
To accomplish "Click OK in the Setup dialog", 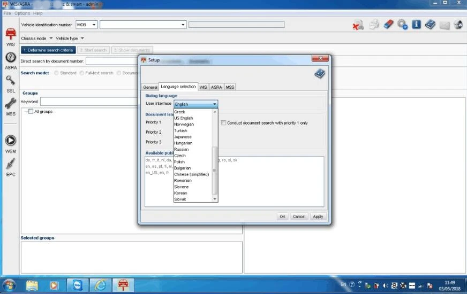I will [282, 216].
